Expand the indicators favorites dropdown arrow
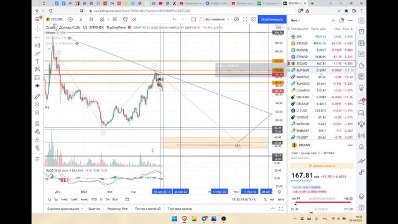Screen dimensions: 398x224 (x=108, y=19)
